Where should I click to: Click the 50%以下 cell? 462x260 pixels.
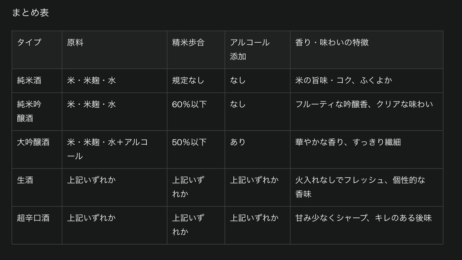point(196,150)
